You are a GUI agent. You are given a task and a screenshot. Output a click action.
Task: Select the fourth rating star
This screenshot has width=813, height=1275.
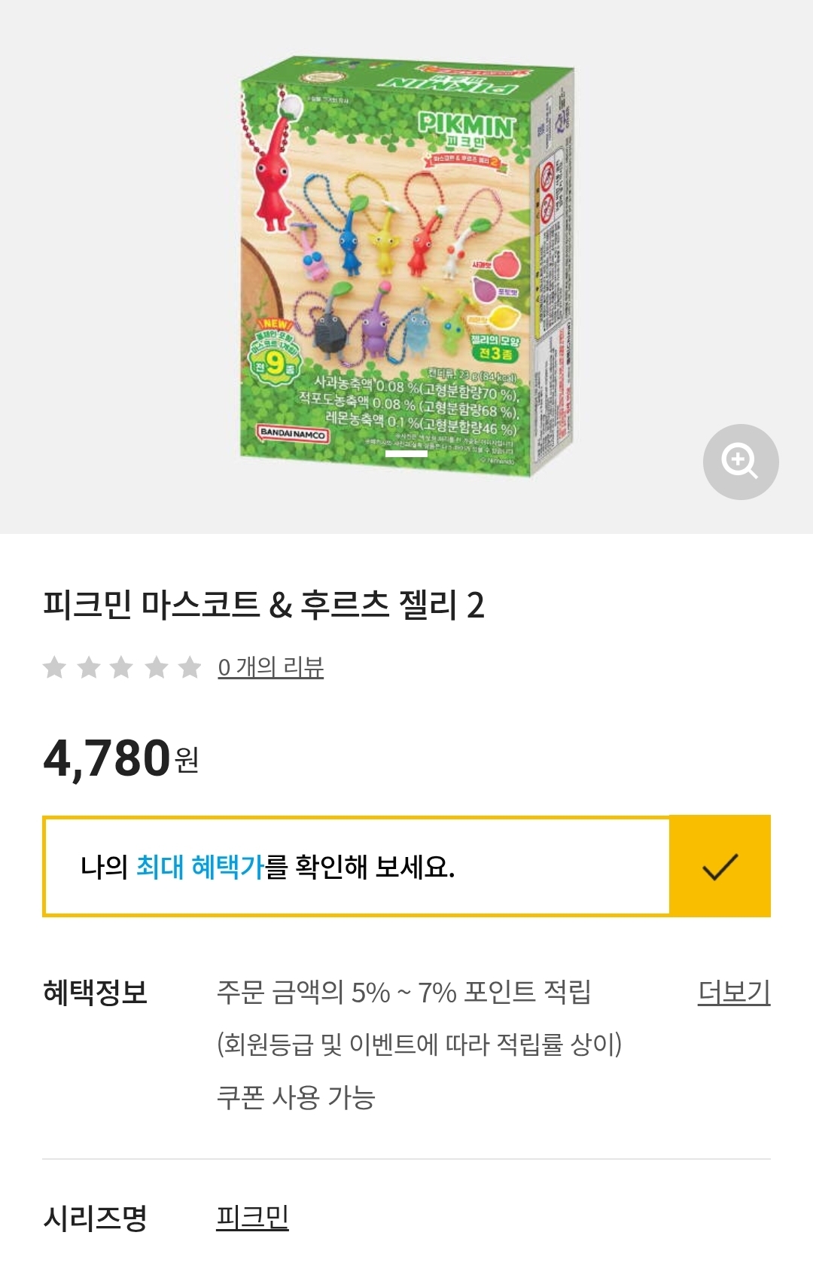click(157, 667)
